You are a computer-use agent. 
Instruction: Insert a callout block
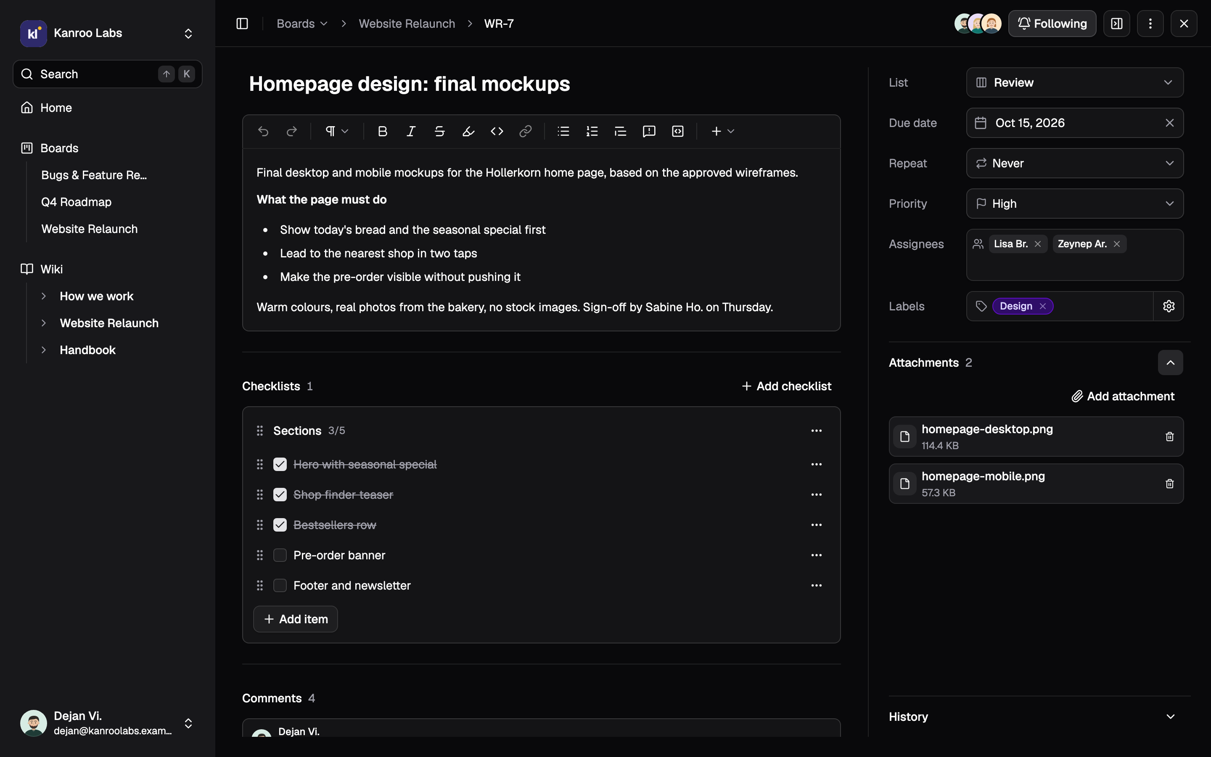tap(649, 131)
